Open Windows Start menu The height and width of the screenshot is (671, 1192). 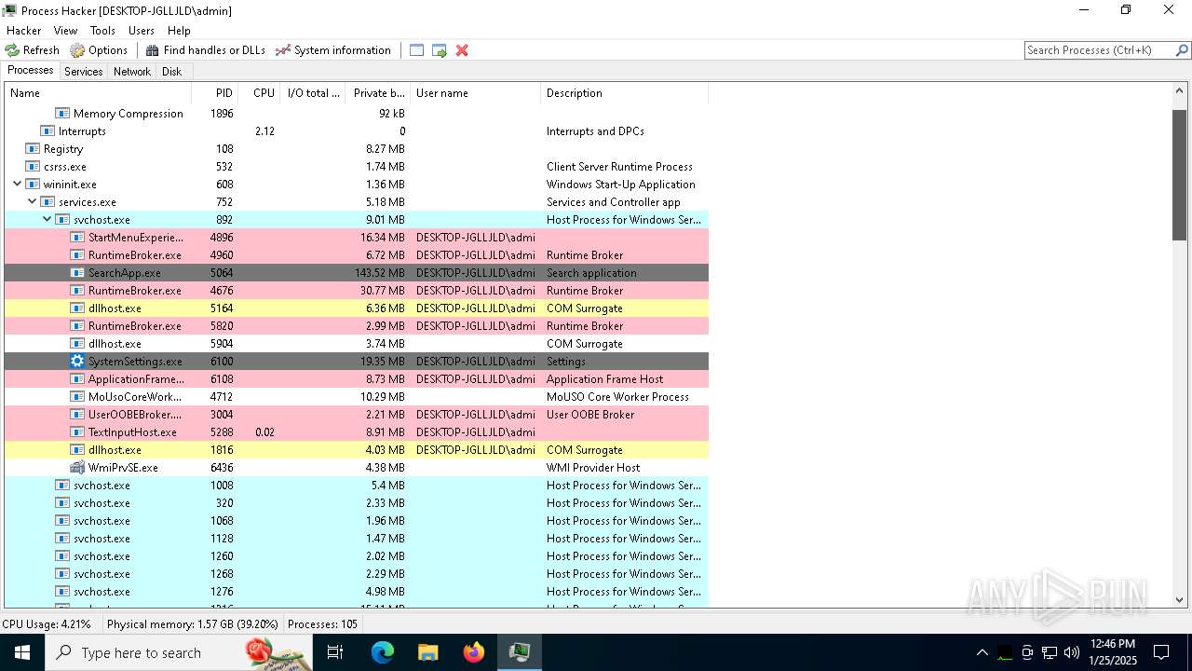click(22, 652)
